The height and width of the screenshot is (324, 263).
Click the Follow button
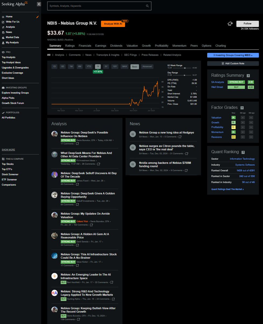click(x=247, y=23)
